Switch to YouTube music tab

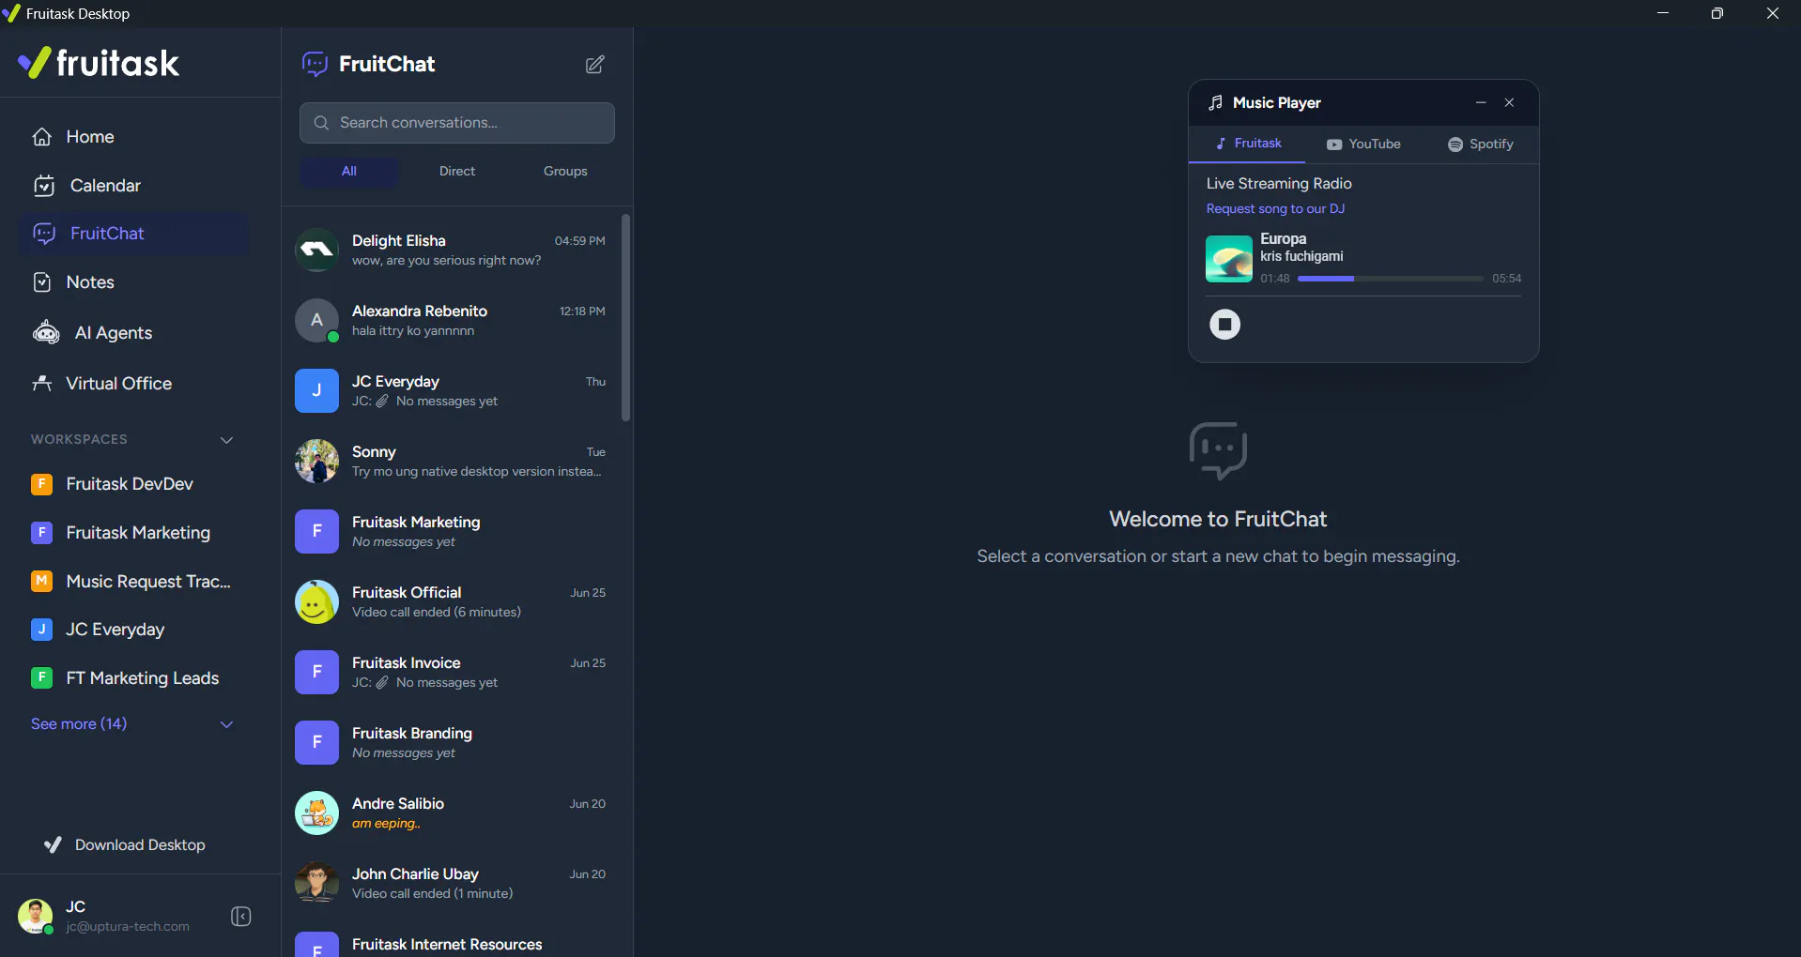click(1363, 144)
